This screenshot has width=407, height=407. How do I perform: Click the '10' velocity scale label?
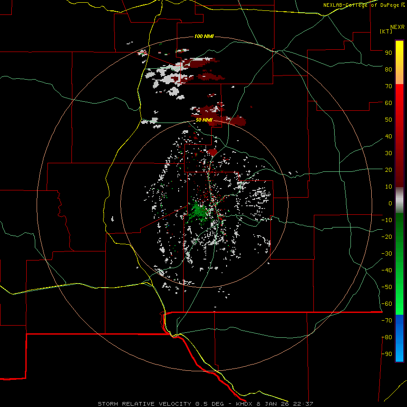point(388,187)
